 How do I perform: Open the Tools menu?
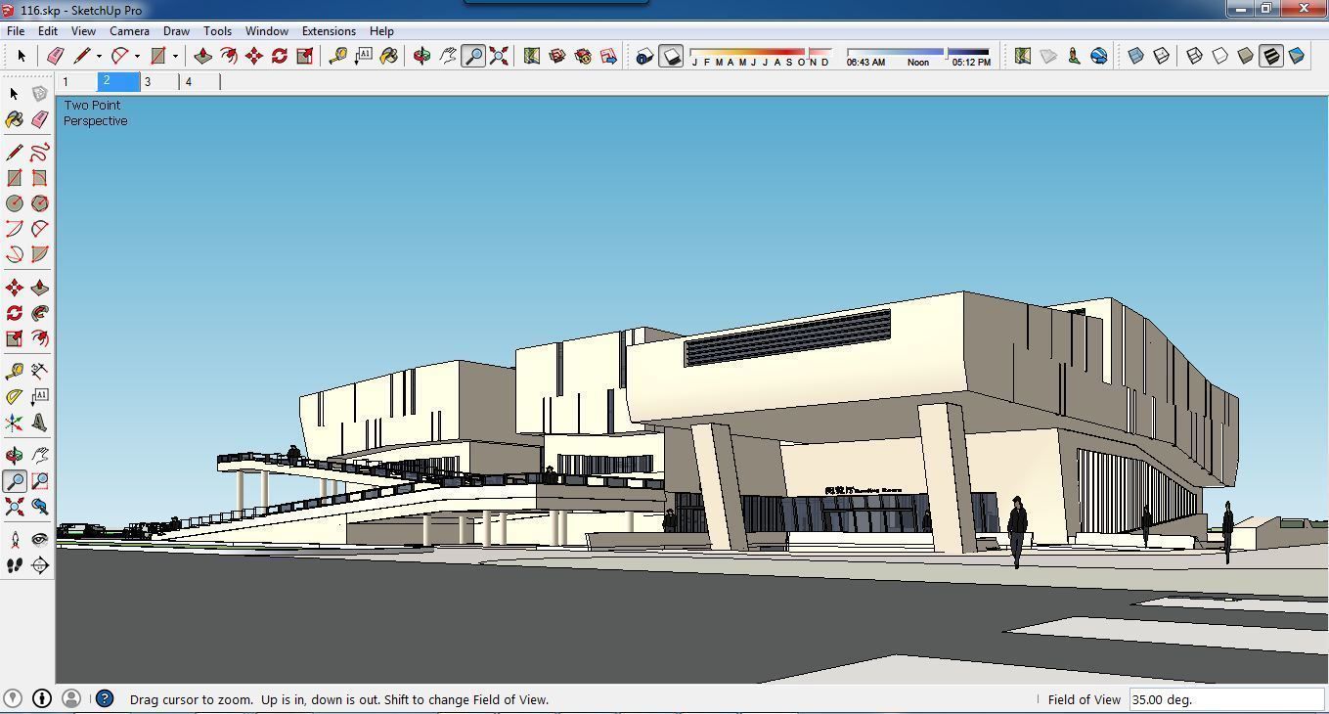217,30
